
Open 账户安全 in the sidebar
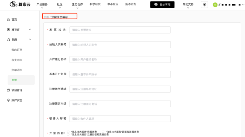coord(17,100)
